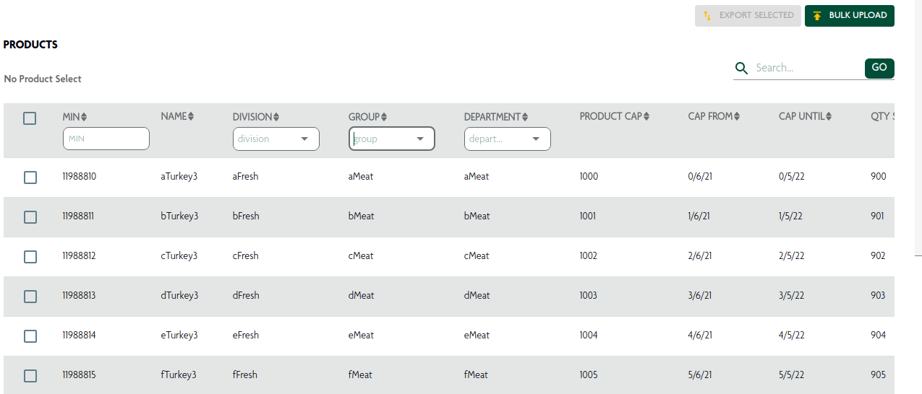Screen dimensions: 922x394
Task: Click quantity value 905
Action: pos(878,375)
